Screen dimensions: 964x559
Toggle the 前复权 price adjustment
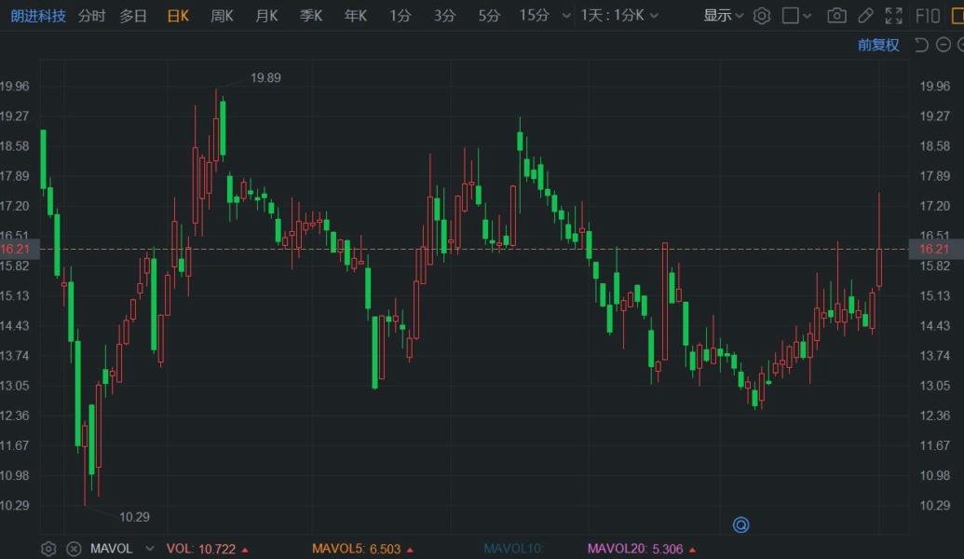point(878,45)
